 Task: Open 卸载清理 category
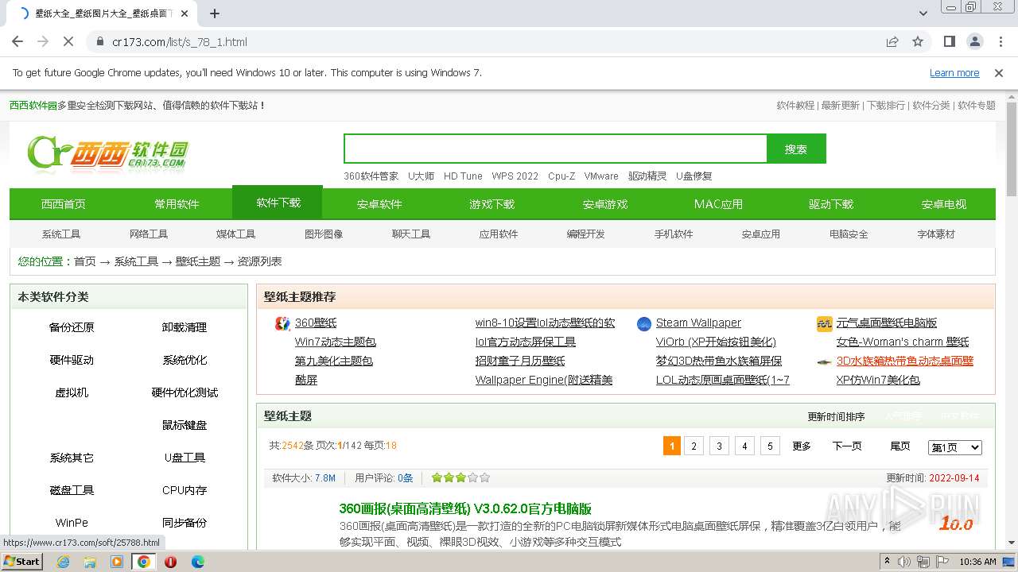(x=185, y=327)
